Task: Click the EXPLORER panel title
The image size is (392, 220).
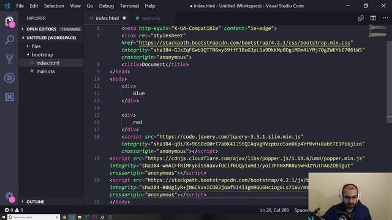Action: tap(36, 18)
